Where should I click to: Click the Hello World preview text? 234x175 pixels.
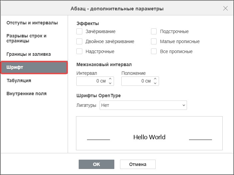[149, 137]
